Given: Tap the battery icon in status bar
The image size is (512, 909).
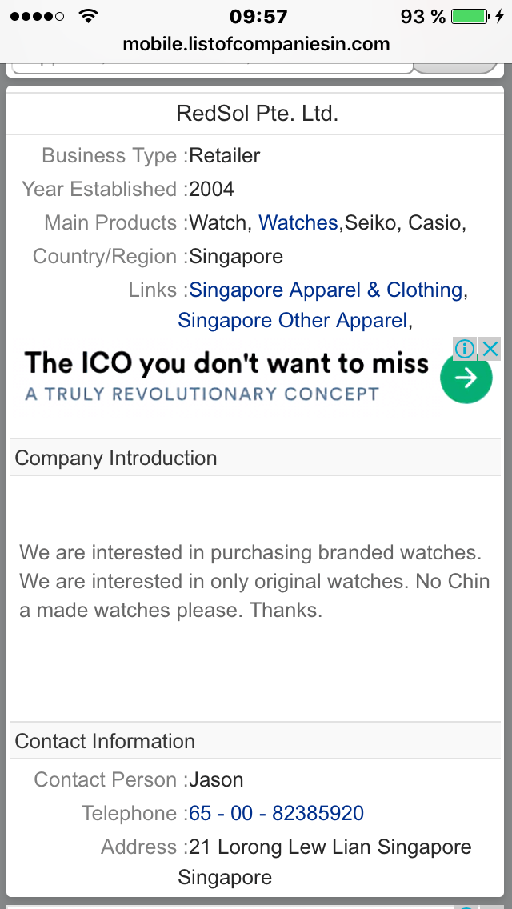Looking at the screenshot, I should click(x=470, y=16).
